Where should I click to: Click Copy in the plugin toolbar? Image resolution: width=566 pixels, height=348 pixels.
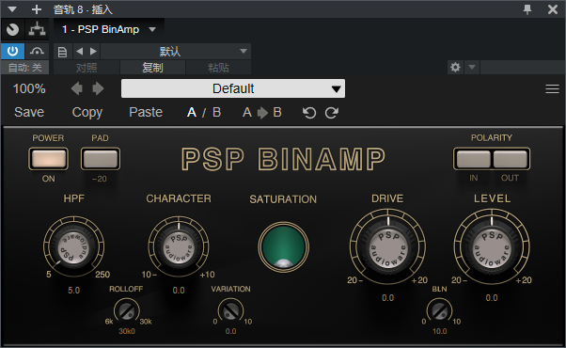(87, 113)
